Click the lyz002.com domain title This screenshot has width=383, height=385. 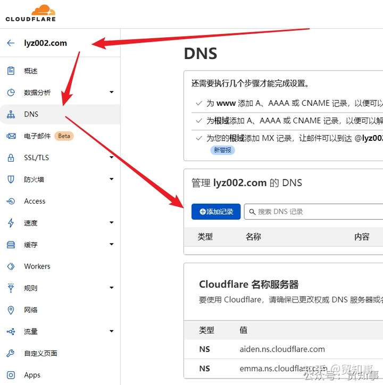pyautogui.click(x=45, y=43)
